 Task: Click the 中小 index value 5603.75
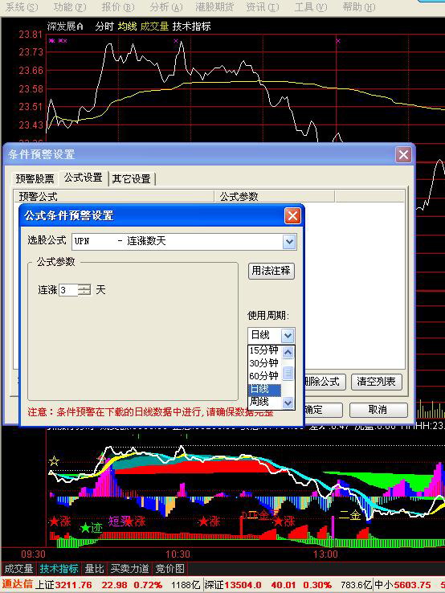click(413, 585)
